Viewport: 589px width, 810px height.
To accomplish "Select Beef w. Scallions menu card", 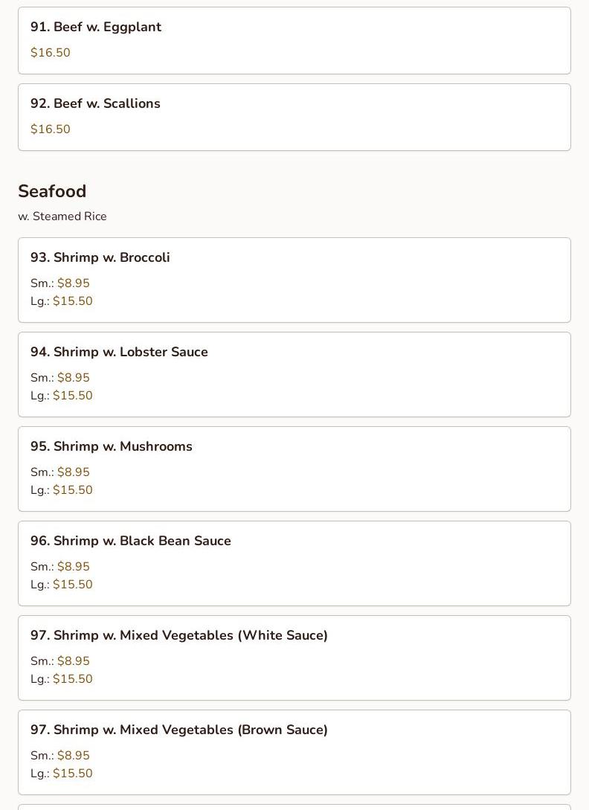I will point(95,103).
